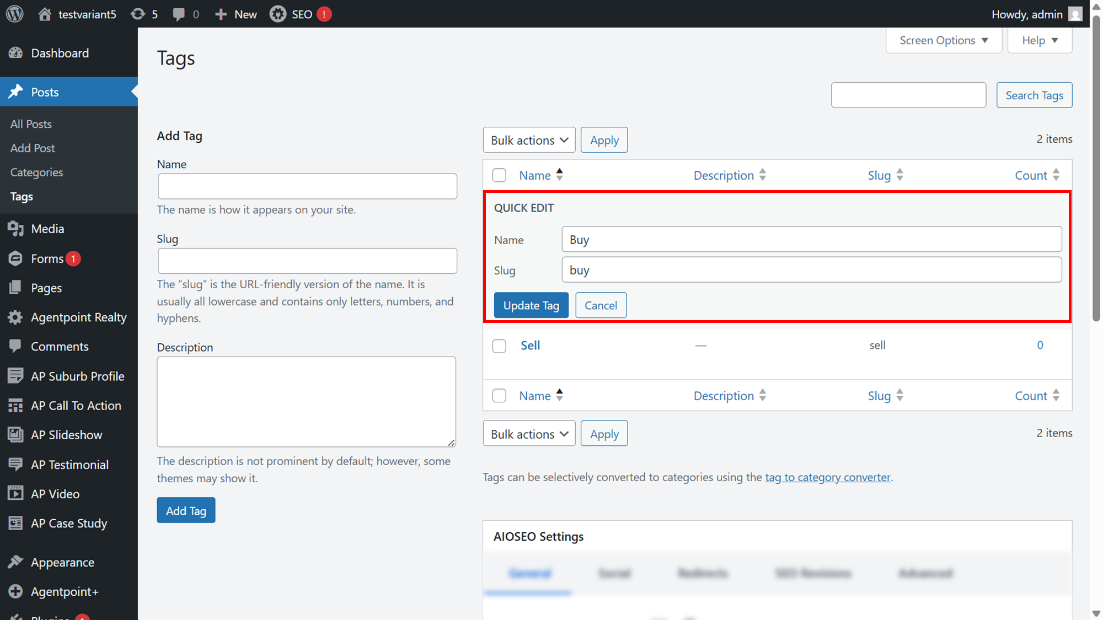Click the AP Video icon

point(15,493)
